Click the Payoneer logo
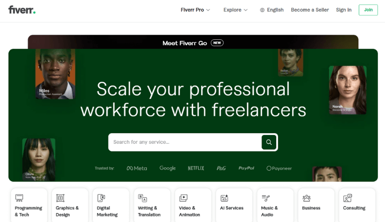Viewport: 385px width, 222px height. tap(279, 168)
